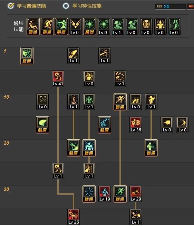Screen dimensions: 194x226
Task: Select the 学习特性技能 radio option
Action: point(66,6)
